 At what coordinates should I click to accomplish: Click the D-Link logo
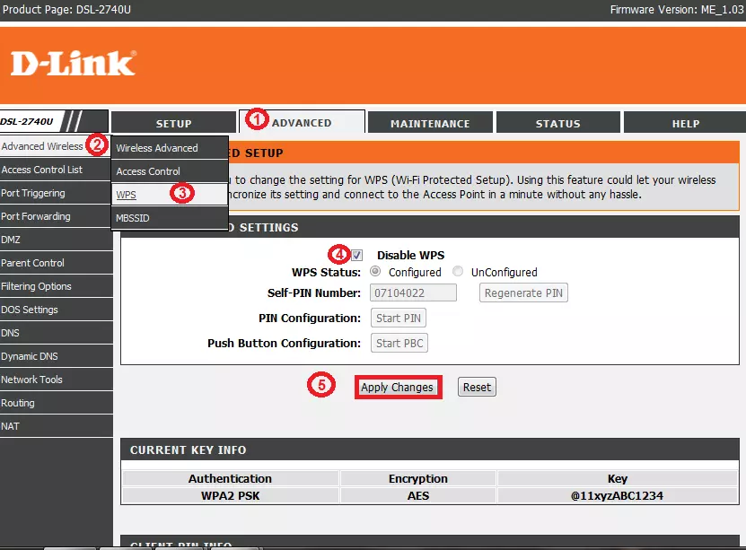click(x=74, y=64)
